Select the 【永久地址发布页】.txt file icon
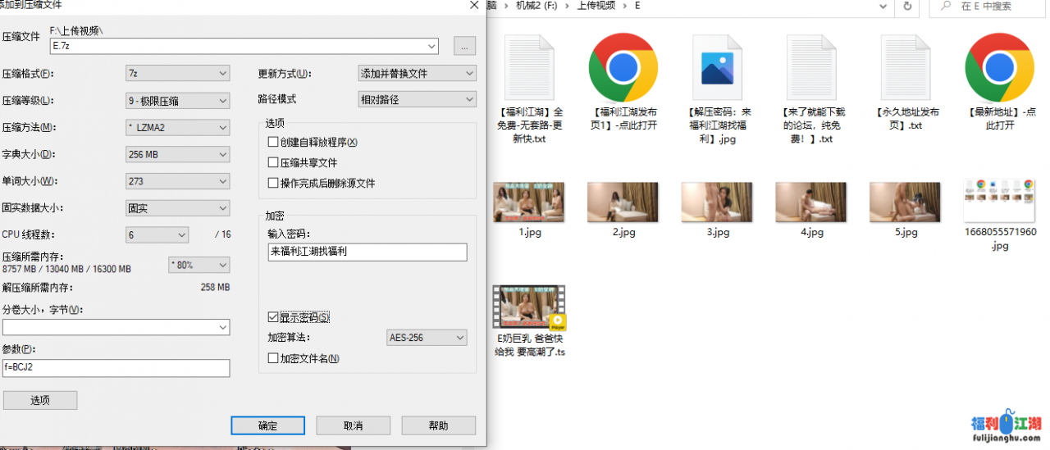The width and height of the screenshot is (1050, 450). (905, 67)
